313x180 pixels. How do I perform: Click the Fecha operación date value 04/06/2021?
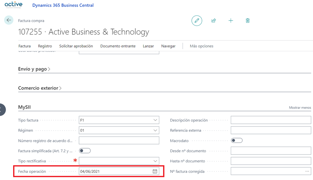point(90,171)
